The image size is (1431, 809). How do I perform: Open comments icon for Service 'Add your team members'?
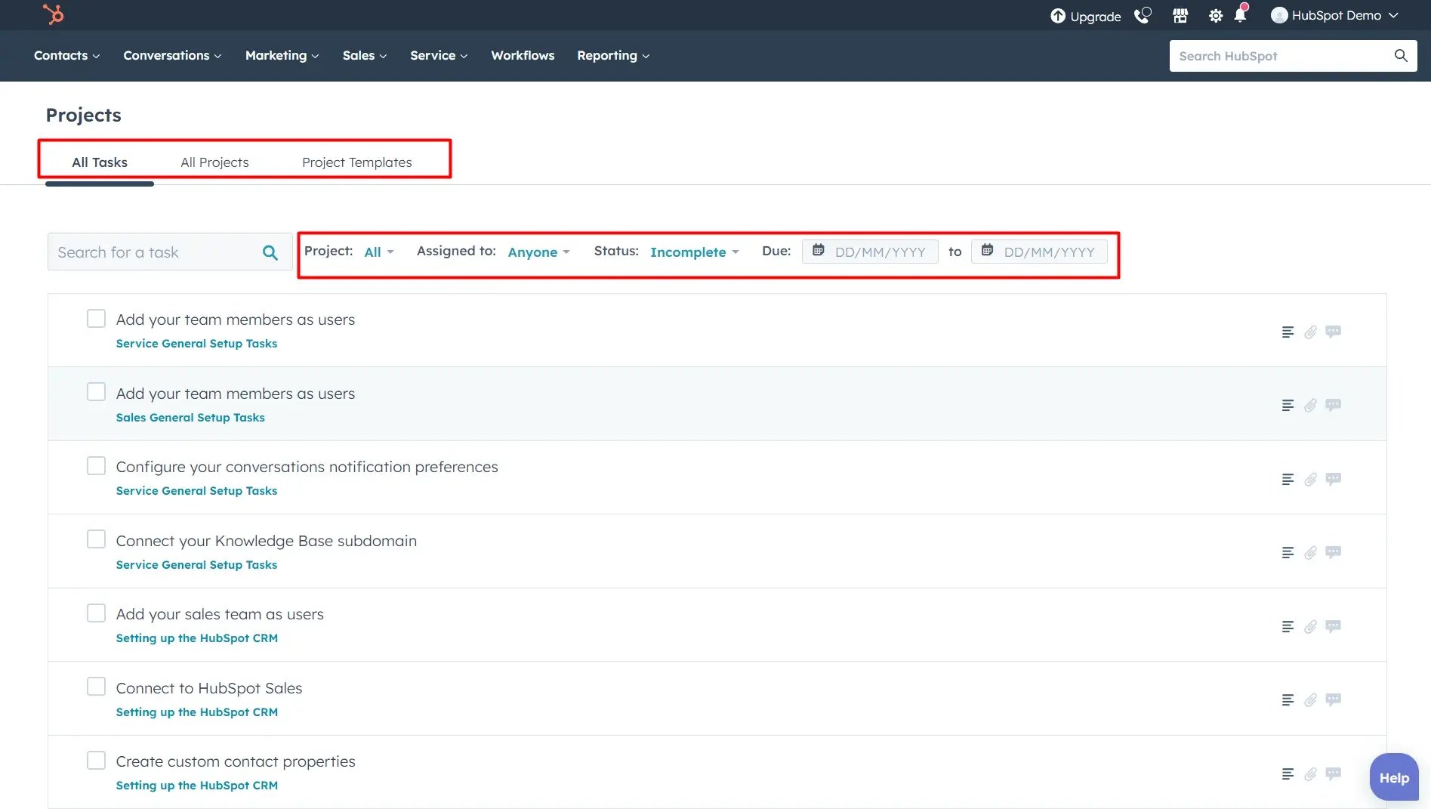click(x=1334, y=331)
